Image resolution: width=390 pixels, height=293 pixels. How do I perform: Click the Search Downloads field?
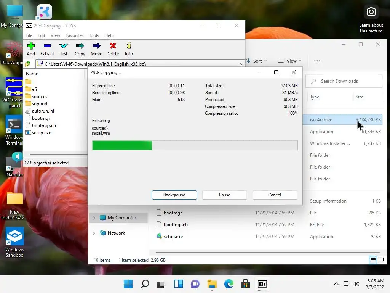click(344, 81)
